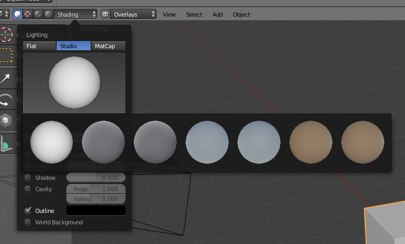Disable the Outline checkbox
This screenshot has width=405, height=244.
click(x=27, y=210)
